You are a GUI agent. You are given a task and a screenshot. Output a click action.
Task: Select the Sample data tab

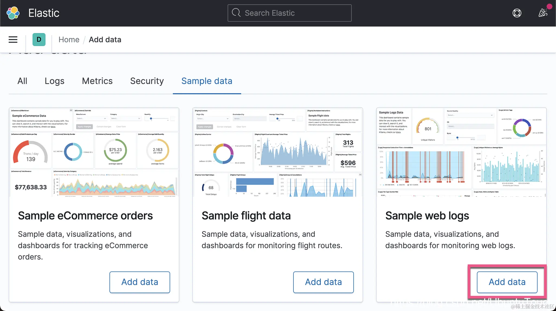coord(207,81)
